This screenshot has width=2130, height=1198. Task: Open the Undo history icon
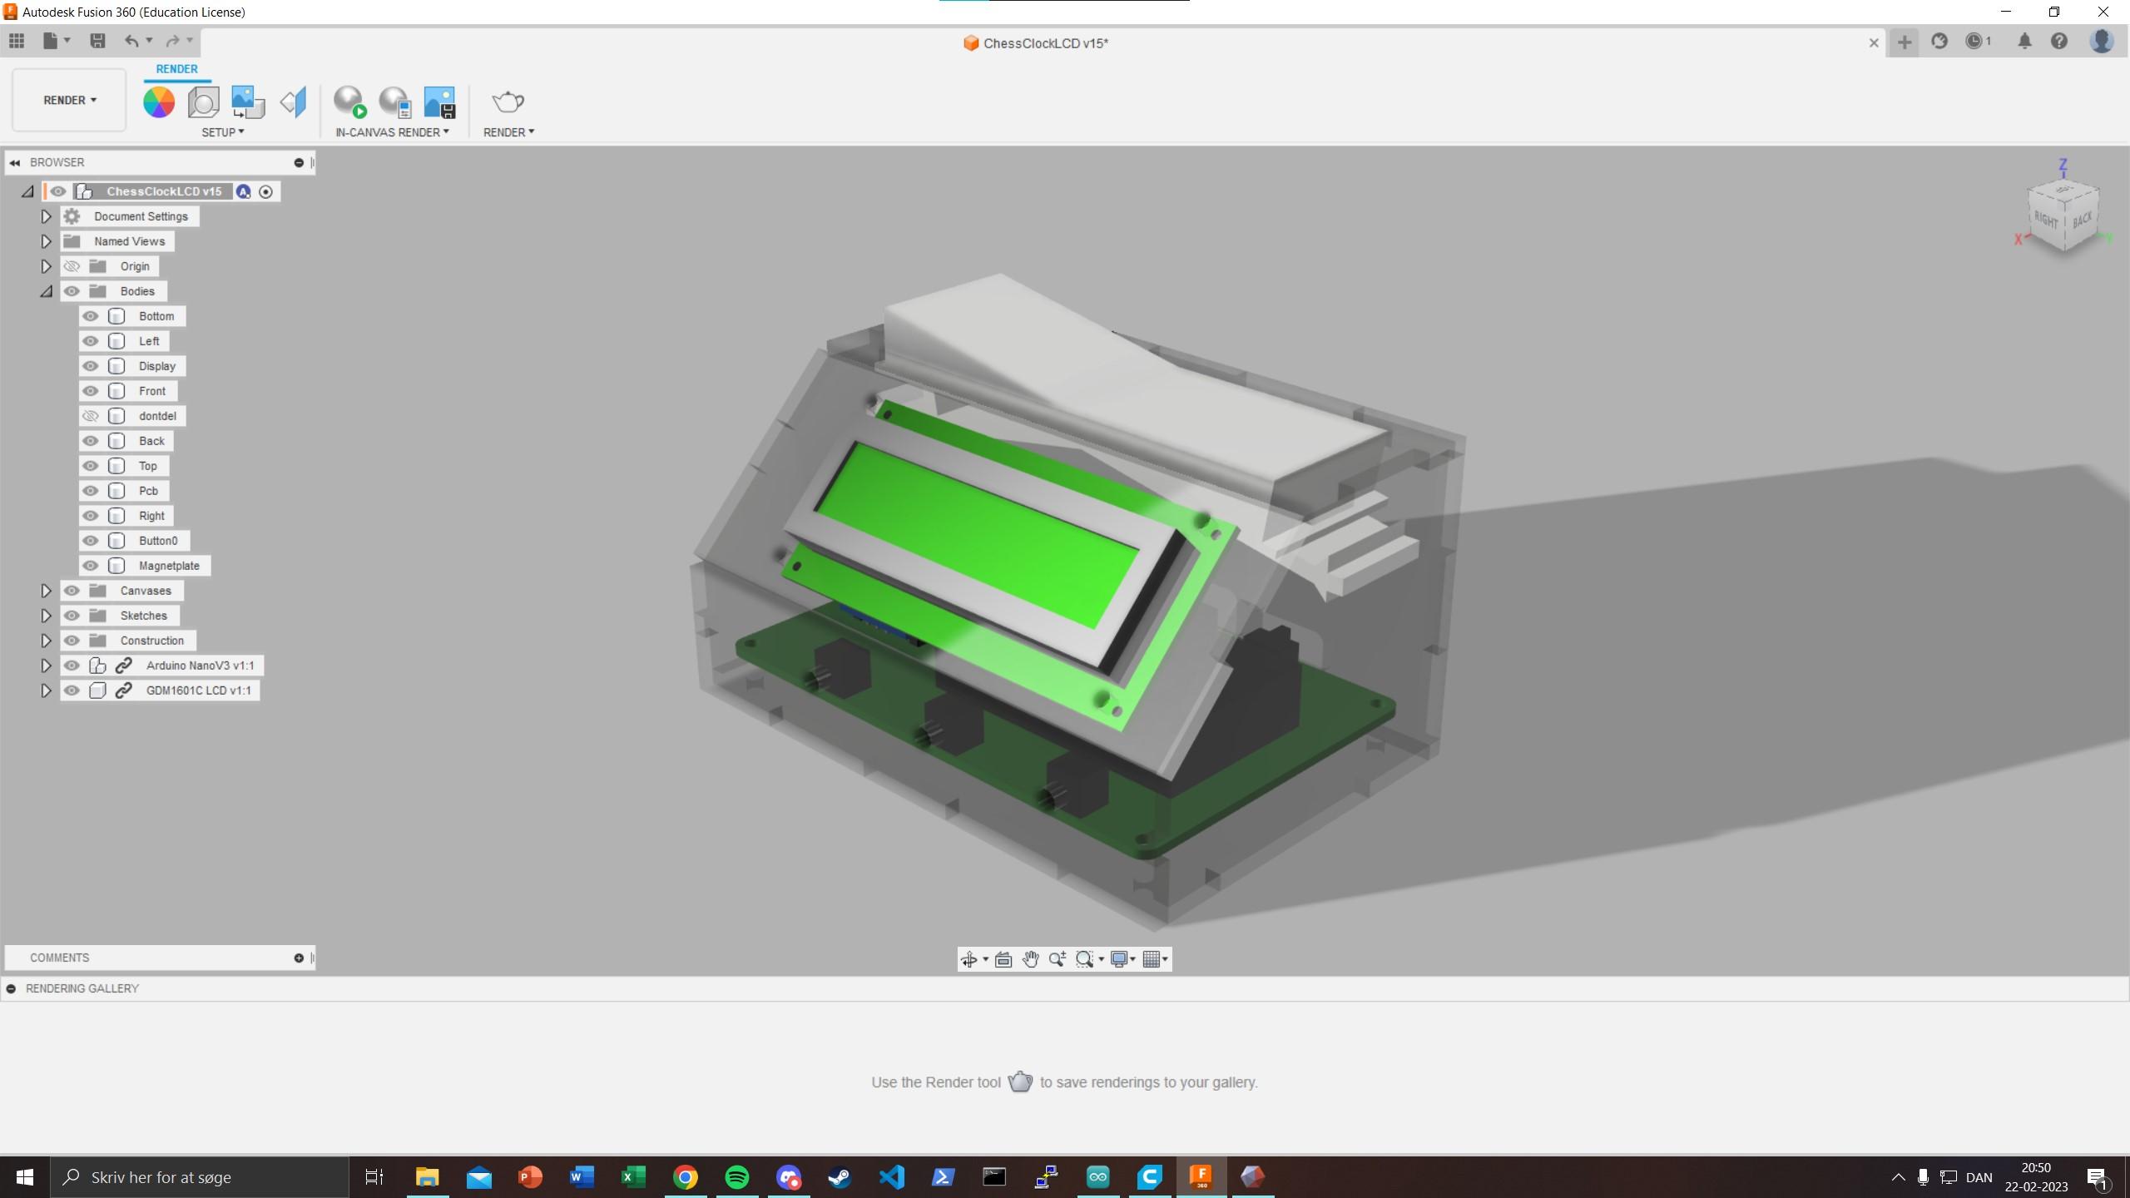(x=151, y=39)
